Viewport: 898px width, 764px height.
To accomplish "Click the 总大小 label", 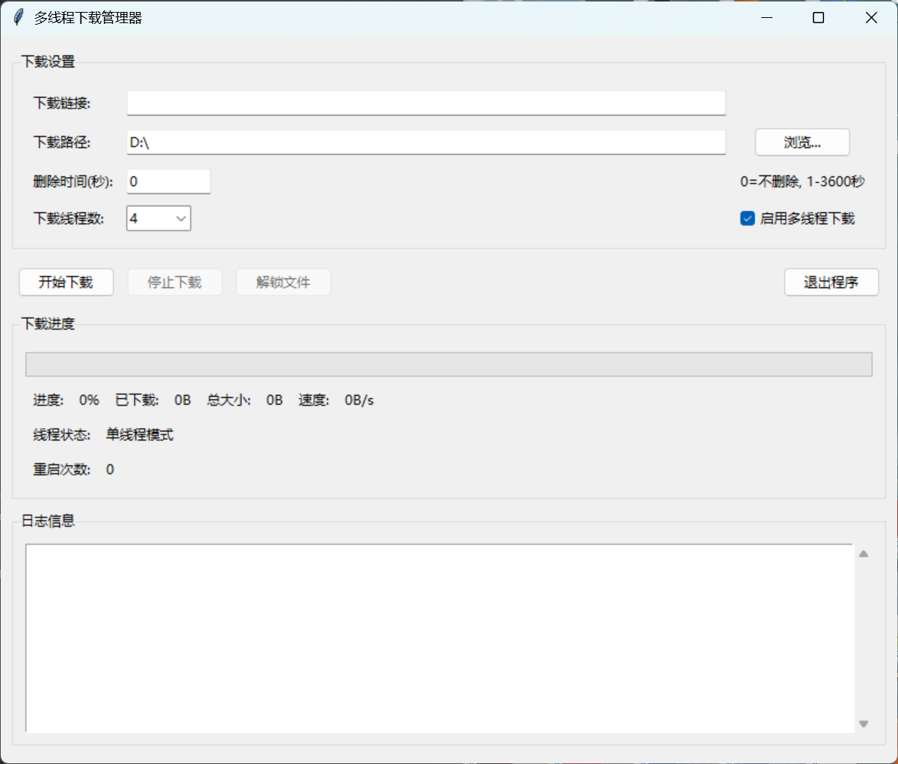I will point(229,400).
